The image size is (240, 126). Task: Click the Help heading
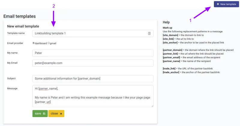pos(166,22)
